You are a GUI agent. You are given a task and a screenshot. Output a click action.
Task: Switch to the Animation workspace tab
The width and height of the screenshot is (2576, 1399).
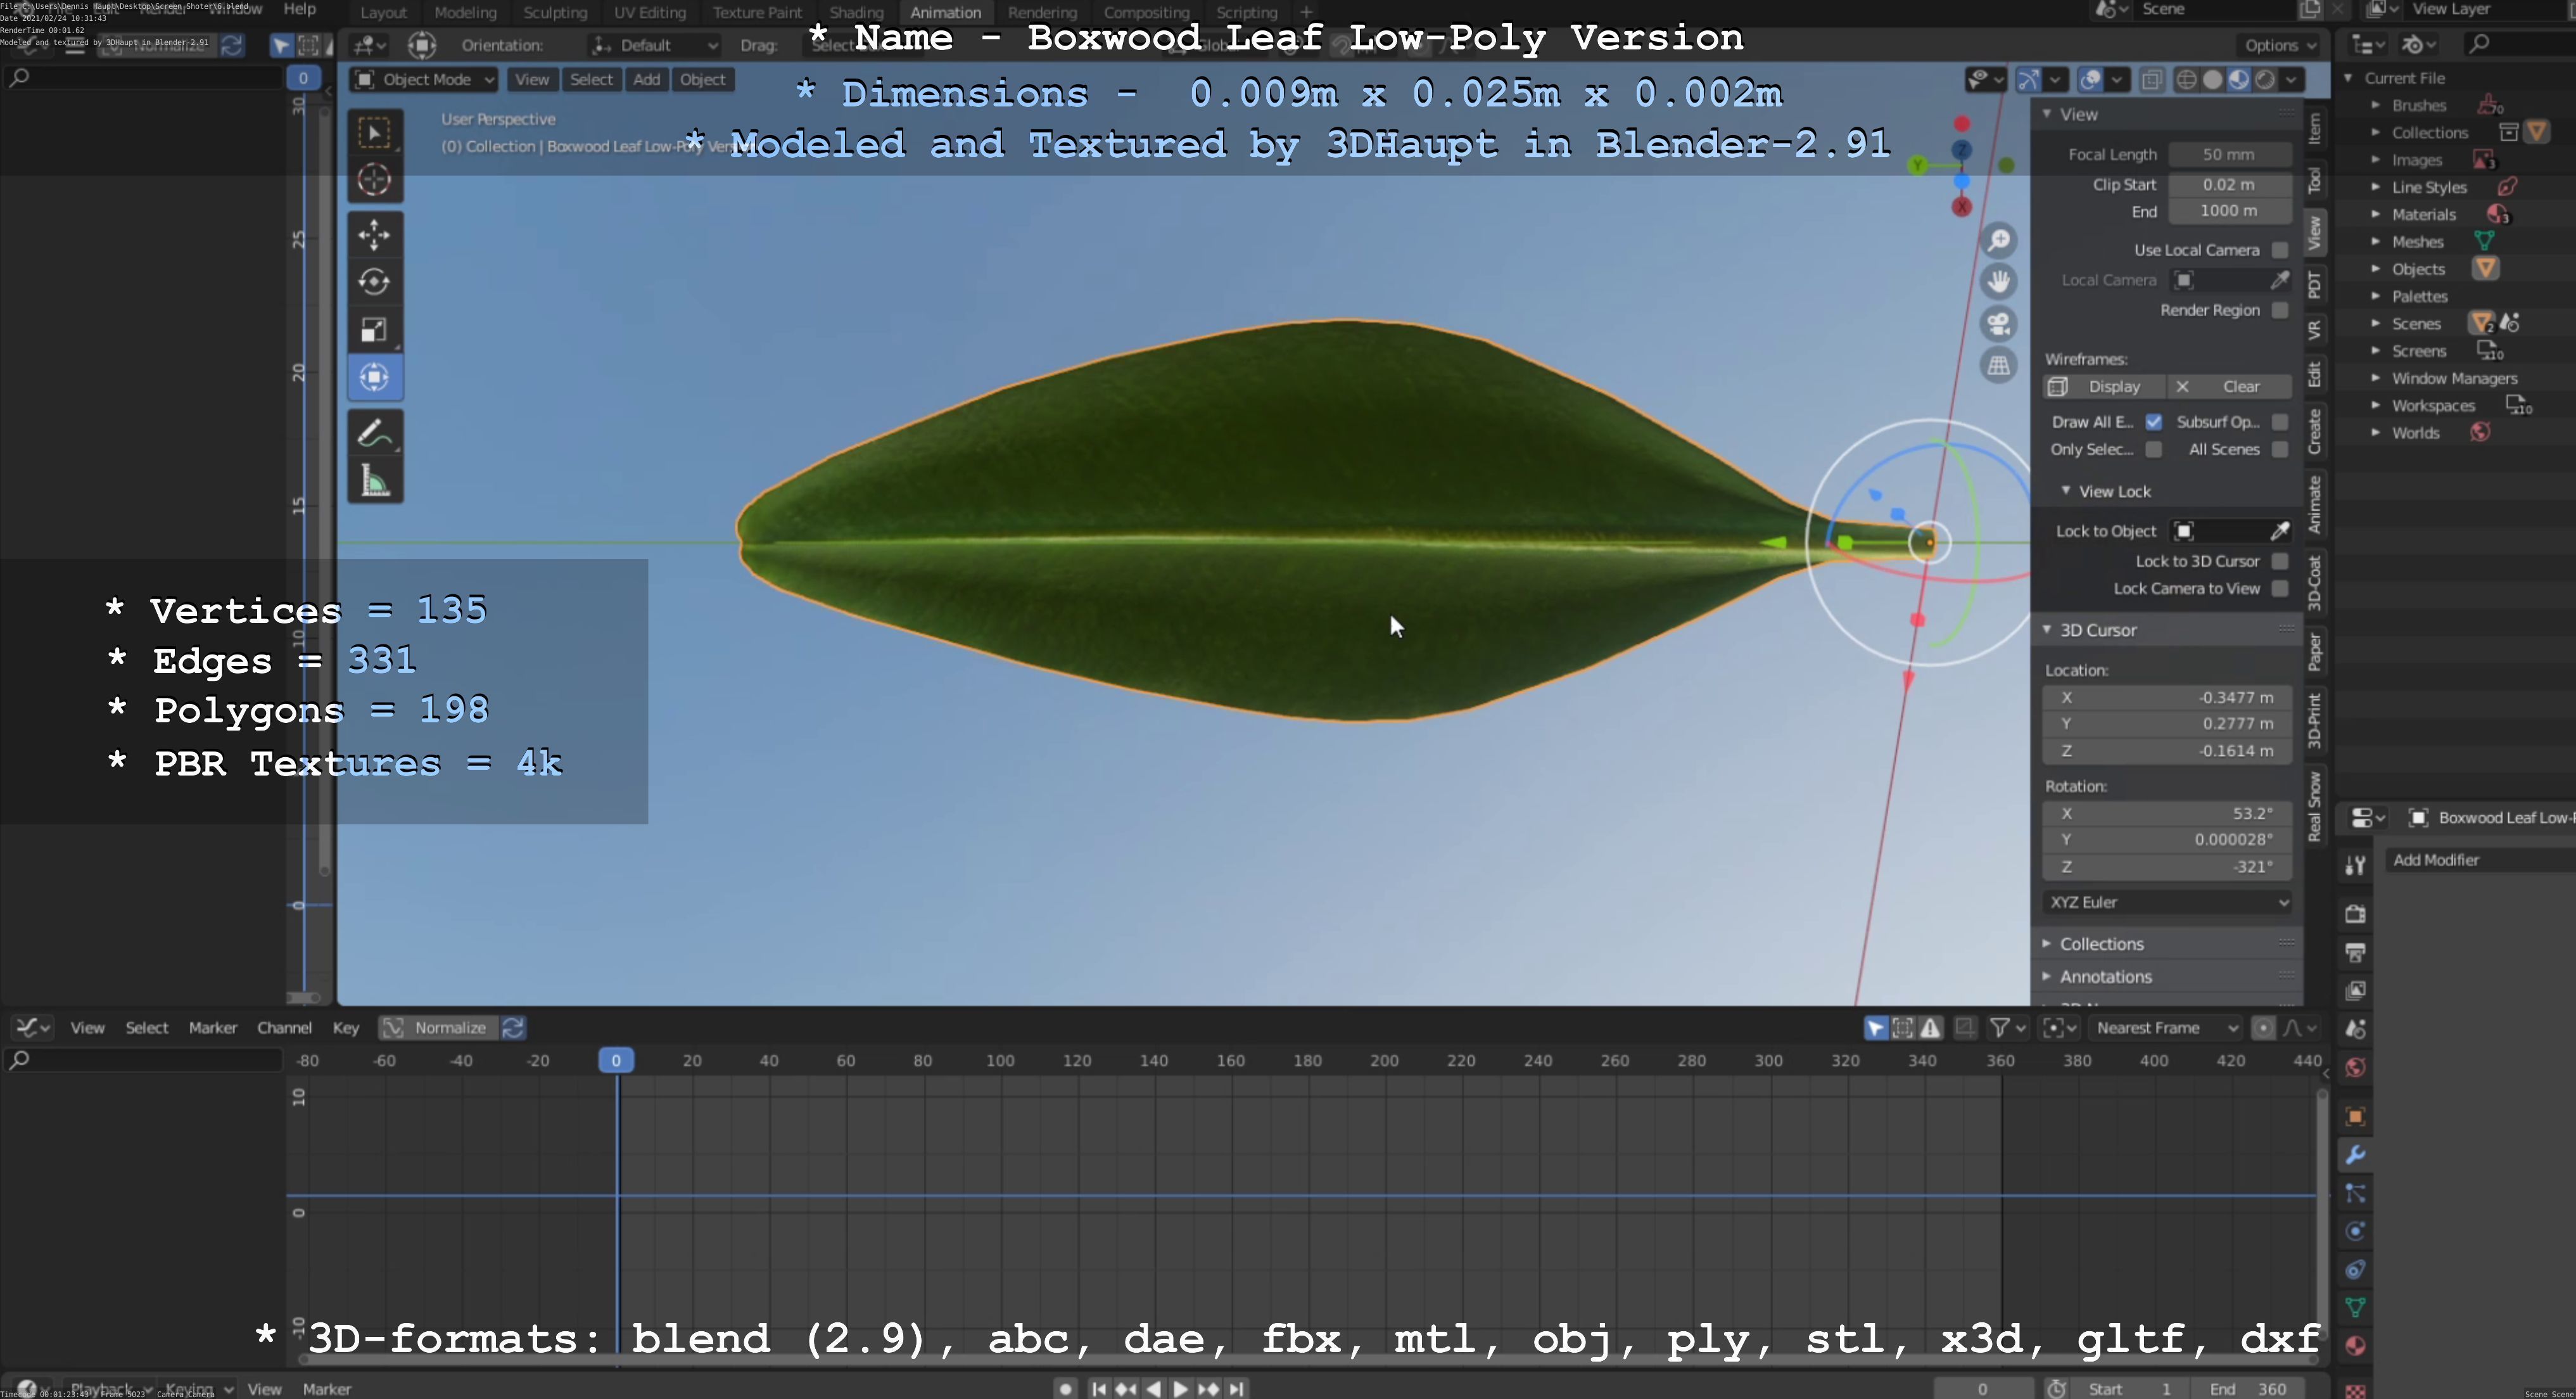click(x=945, y=12)
